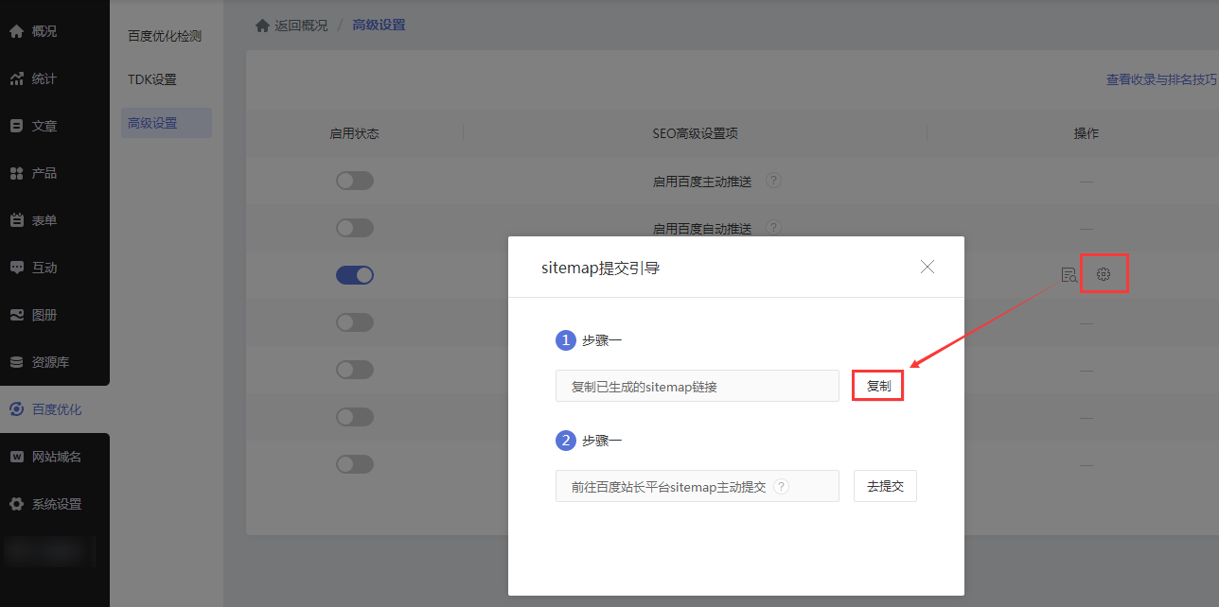Click the sitemap提交引导 dialog title
This screenshot has height=607, width=1219.
point(600,268)
